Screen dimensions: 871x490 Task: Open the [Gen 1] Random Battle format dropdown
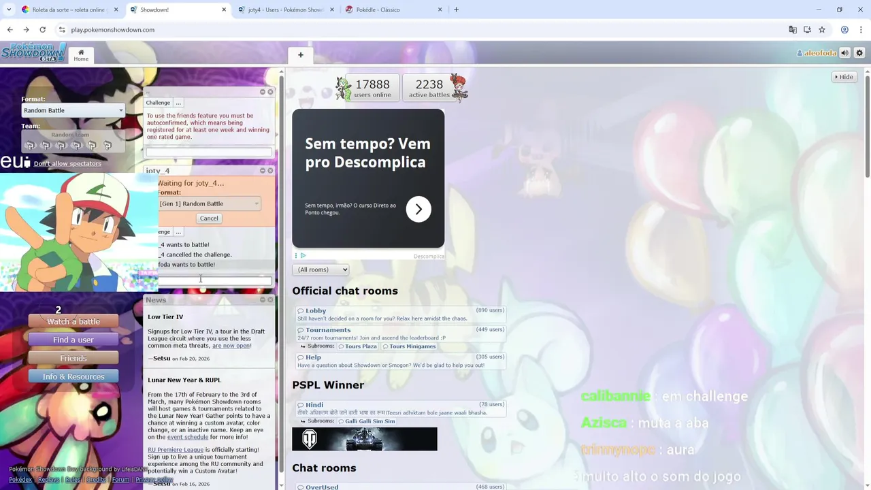[209, 203]
